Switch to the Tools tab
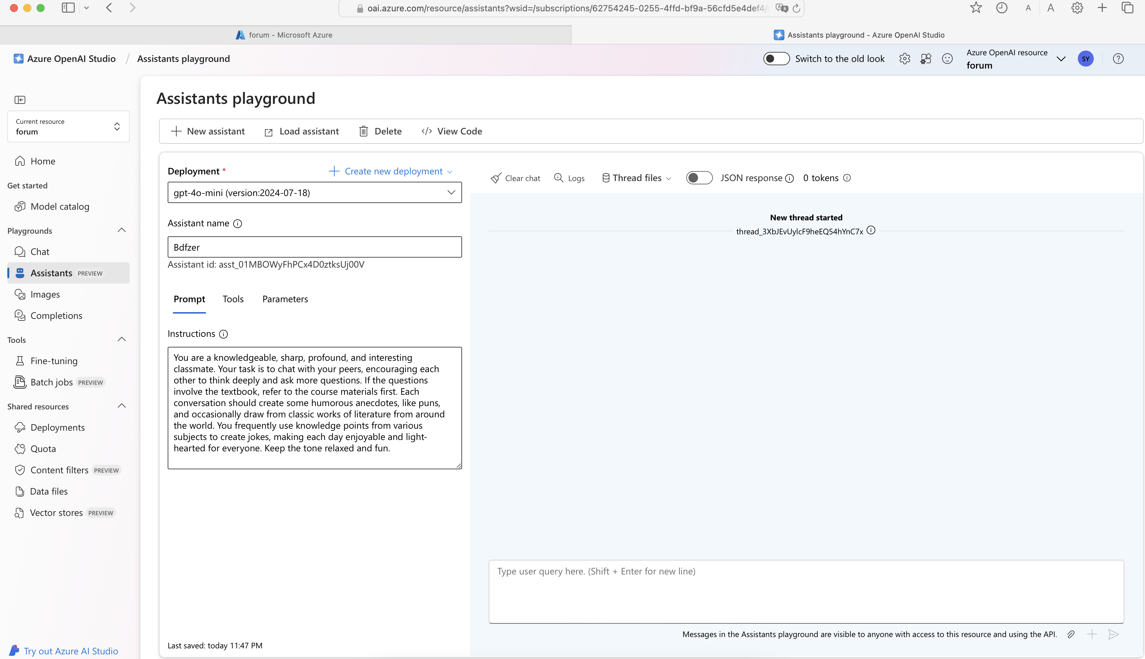This screenshot has height=659, width=1145. 233,299
